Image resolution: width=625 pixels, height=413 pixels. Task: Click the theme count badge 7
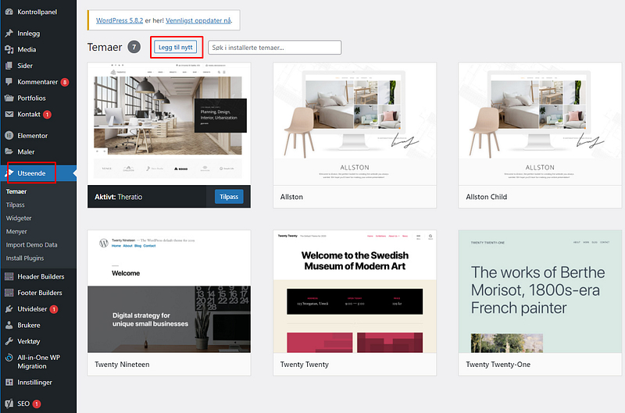click(134, 47)
